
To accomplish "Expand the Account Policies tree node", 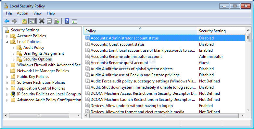I will click(7, 36).
